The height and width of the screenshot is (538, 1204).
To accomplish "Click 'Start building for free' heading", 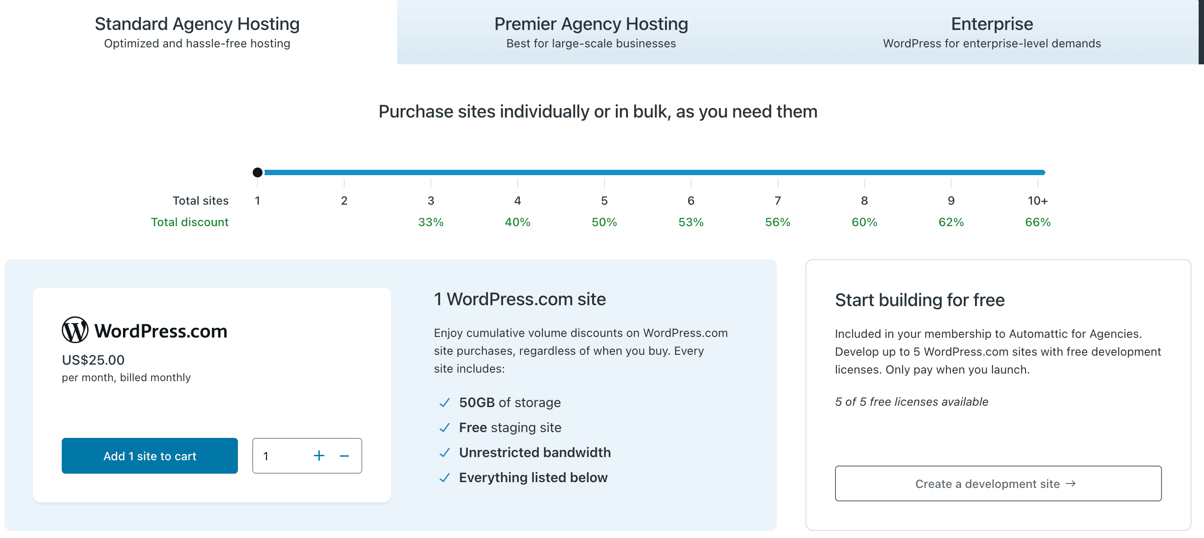I will (x=920, y=300).
